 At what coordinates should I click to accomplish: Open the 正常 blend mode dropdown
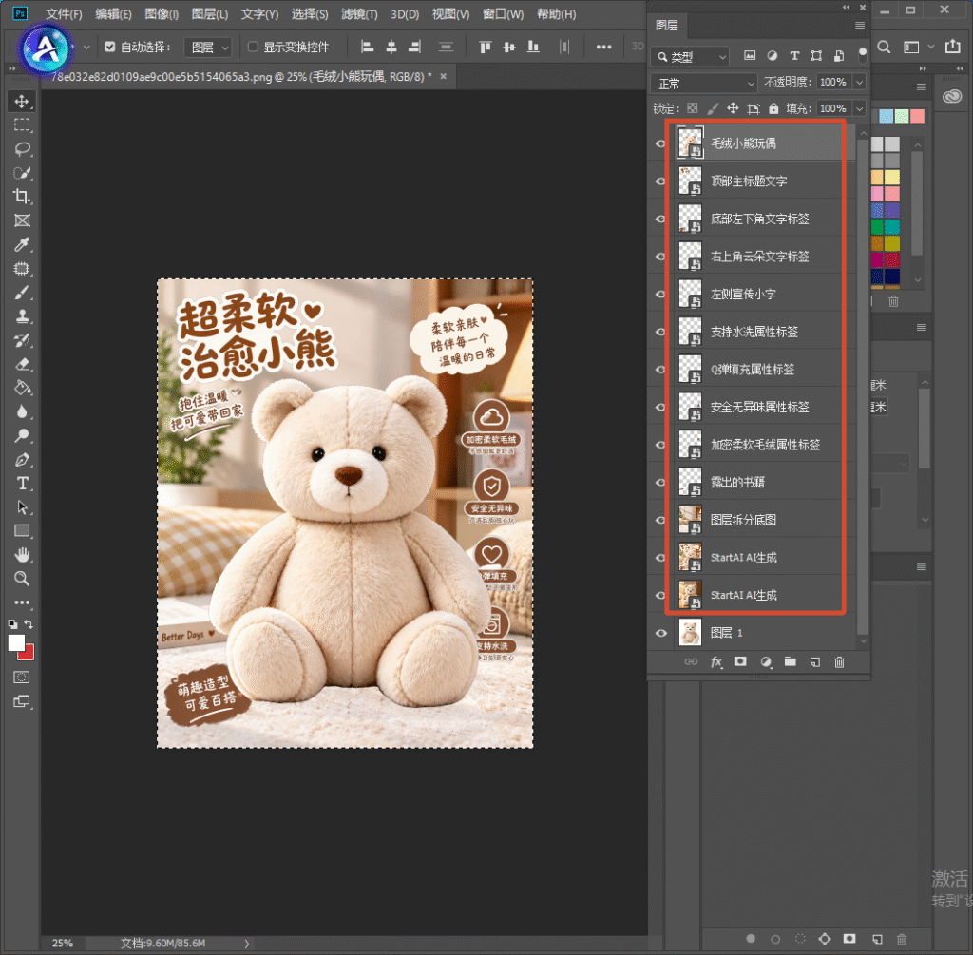pos(704,84)
